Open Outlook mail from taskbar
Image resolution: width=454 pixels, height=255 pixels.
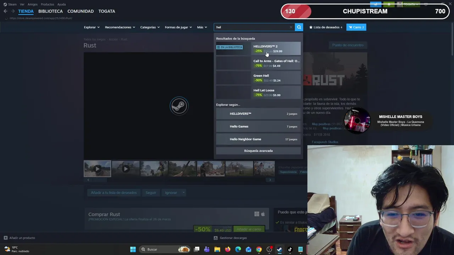(x=248, y=249)
